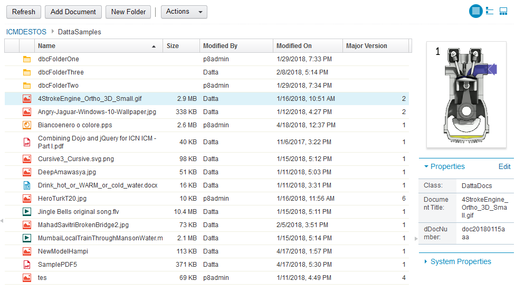The height and width of the screenshot is (300, 515).
Task: Click the 10.4 MB size cell
Action: (185, 212)
